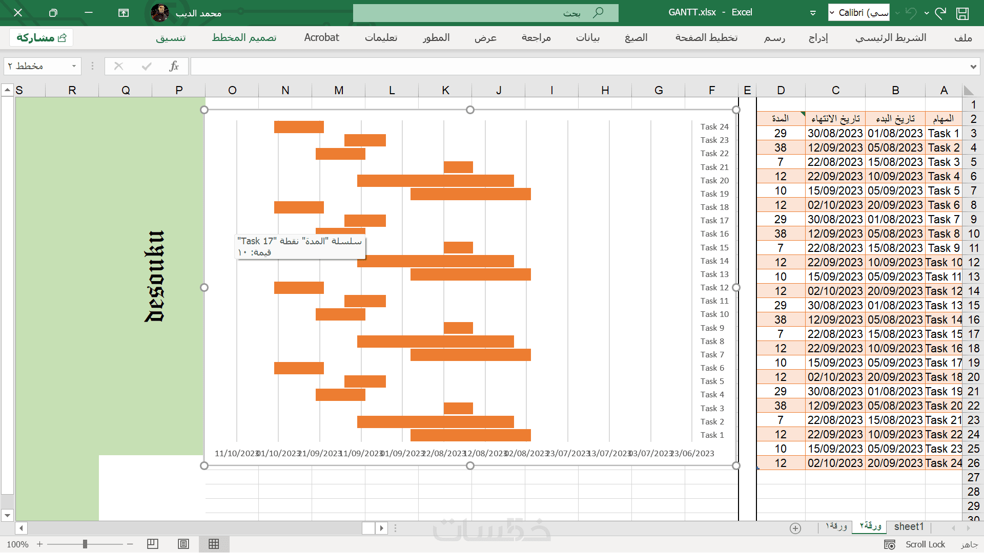Open Customize Quick Access Toolbar dropdown
Image resolution: width=984 pixels, height=553 pixels.
point(813,13)
